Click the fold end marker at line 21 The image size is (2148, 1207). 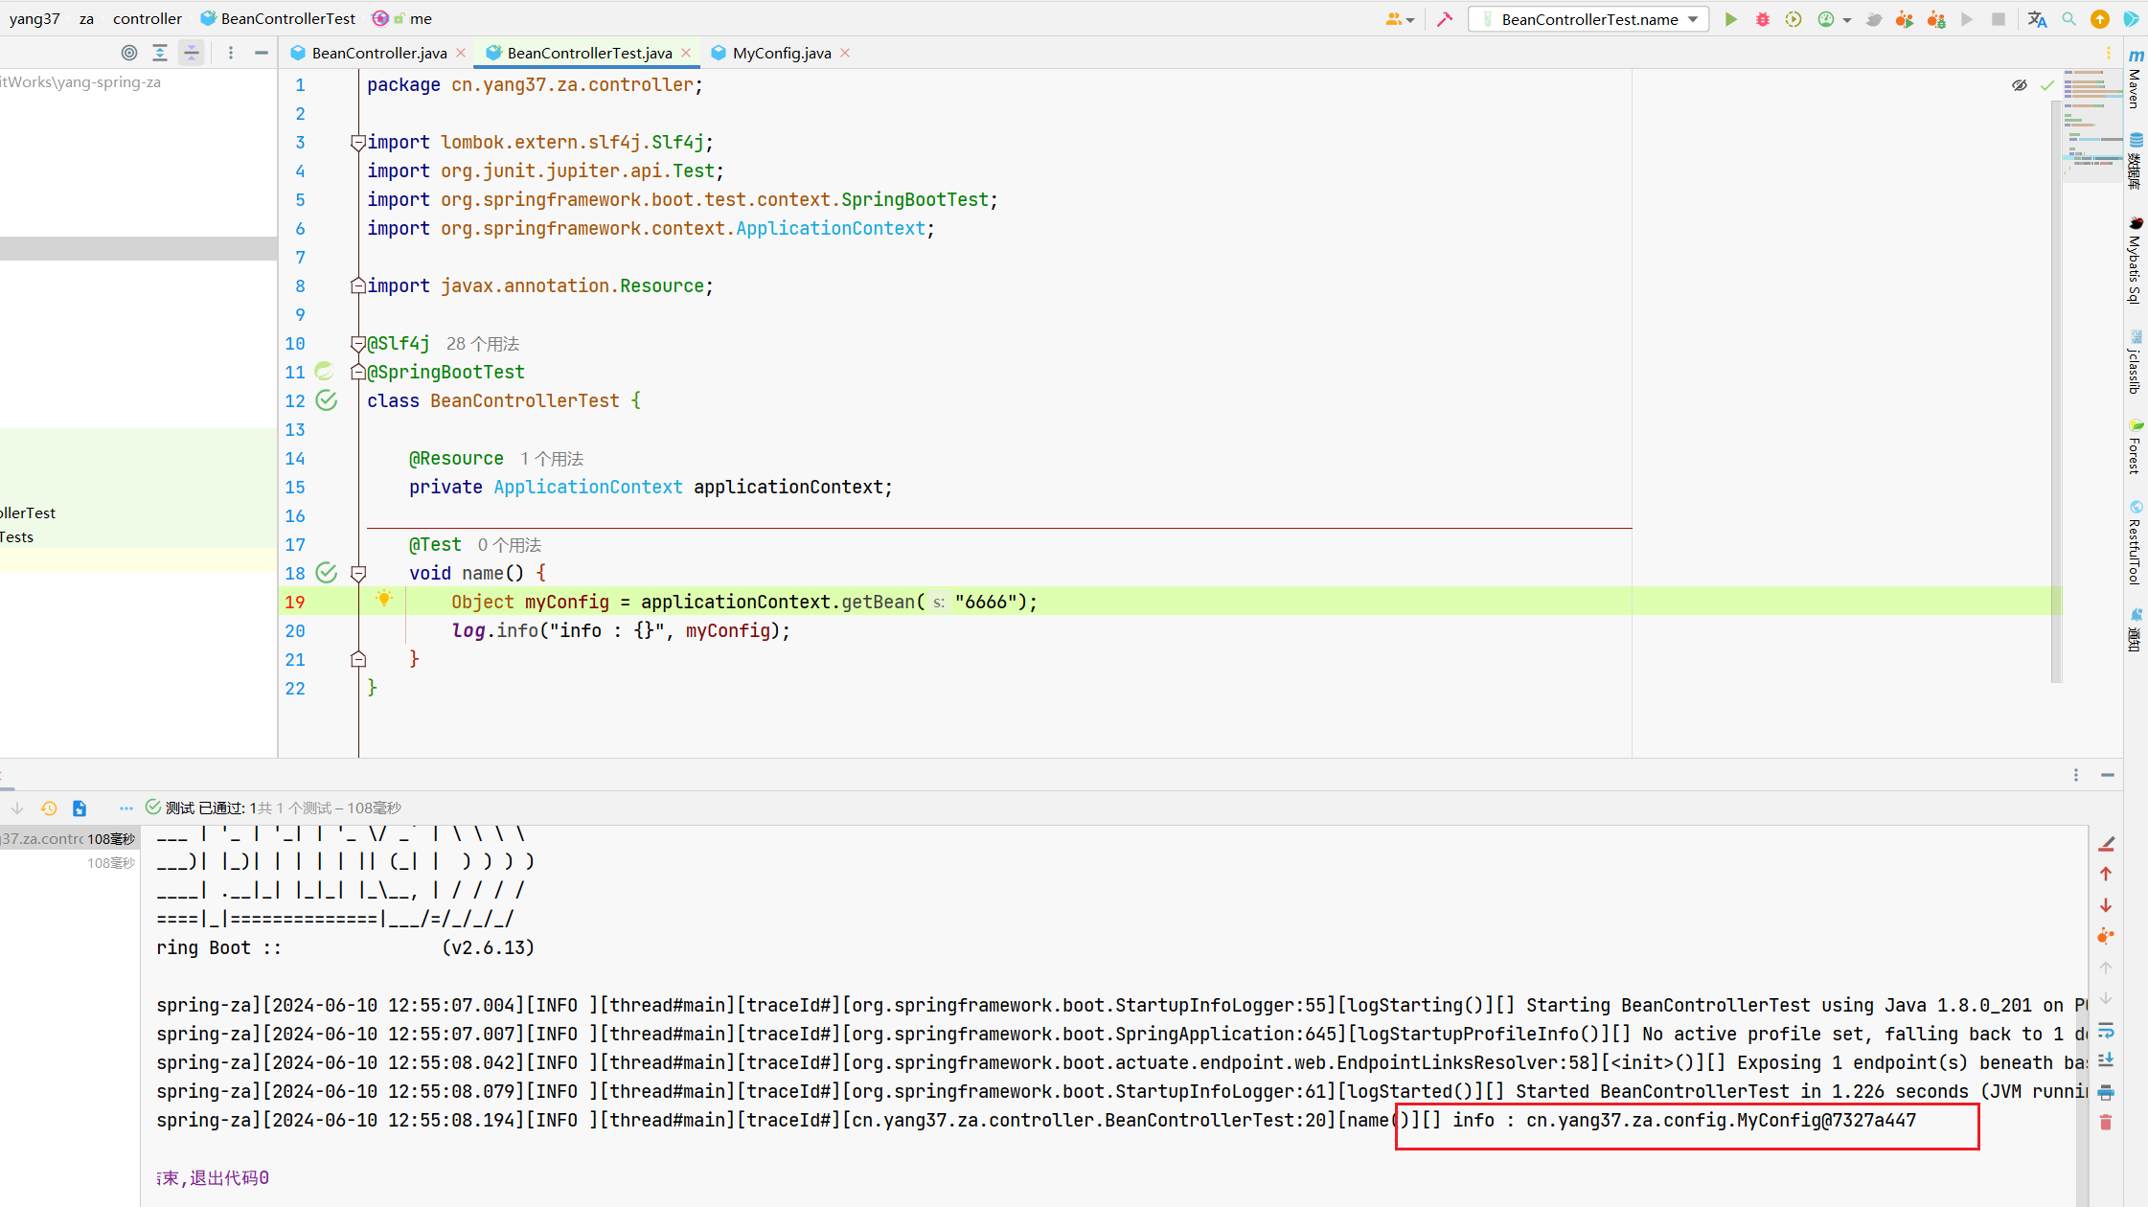[x=358, y=659]
